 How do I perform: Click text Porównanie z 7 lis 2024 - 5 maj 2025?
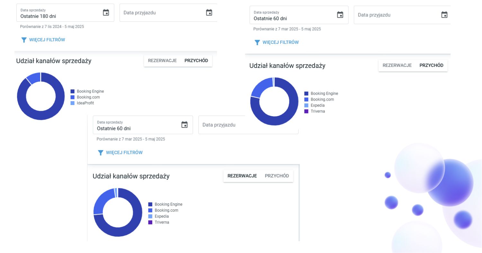coord(52,27)
